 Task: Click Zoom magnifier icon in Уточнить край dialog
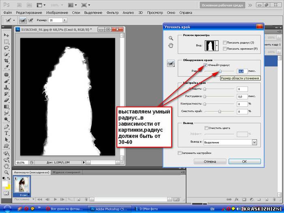pyautogui.click(x=171, y=38)
